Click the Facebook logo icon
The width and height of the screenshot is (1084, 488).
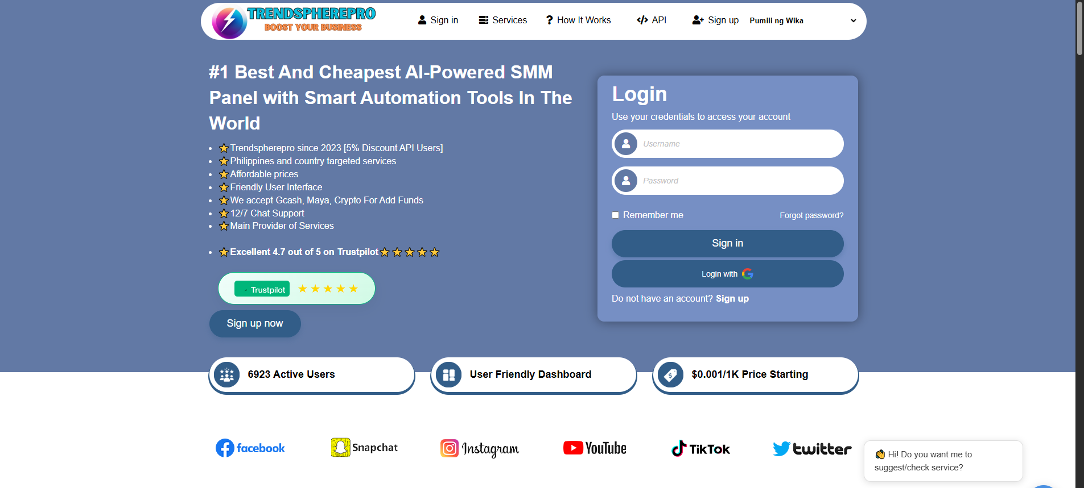[x=225, y=448]
